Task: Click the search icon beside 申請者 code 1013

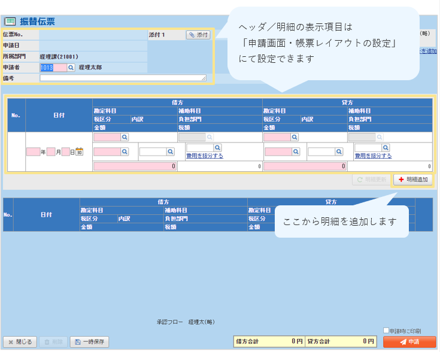Action: (71, 68)
